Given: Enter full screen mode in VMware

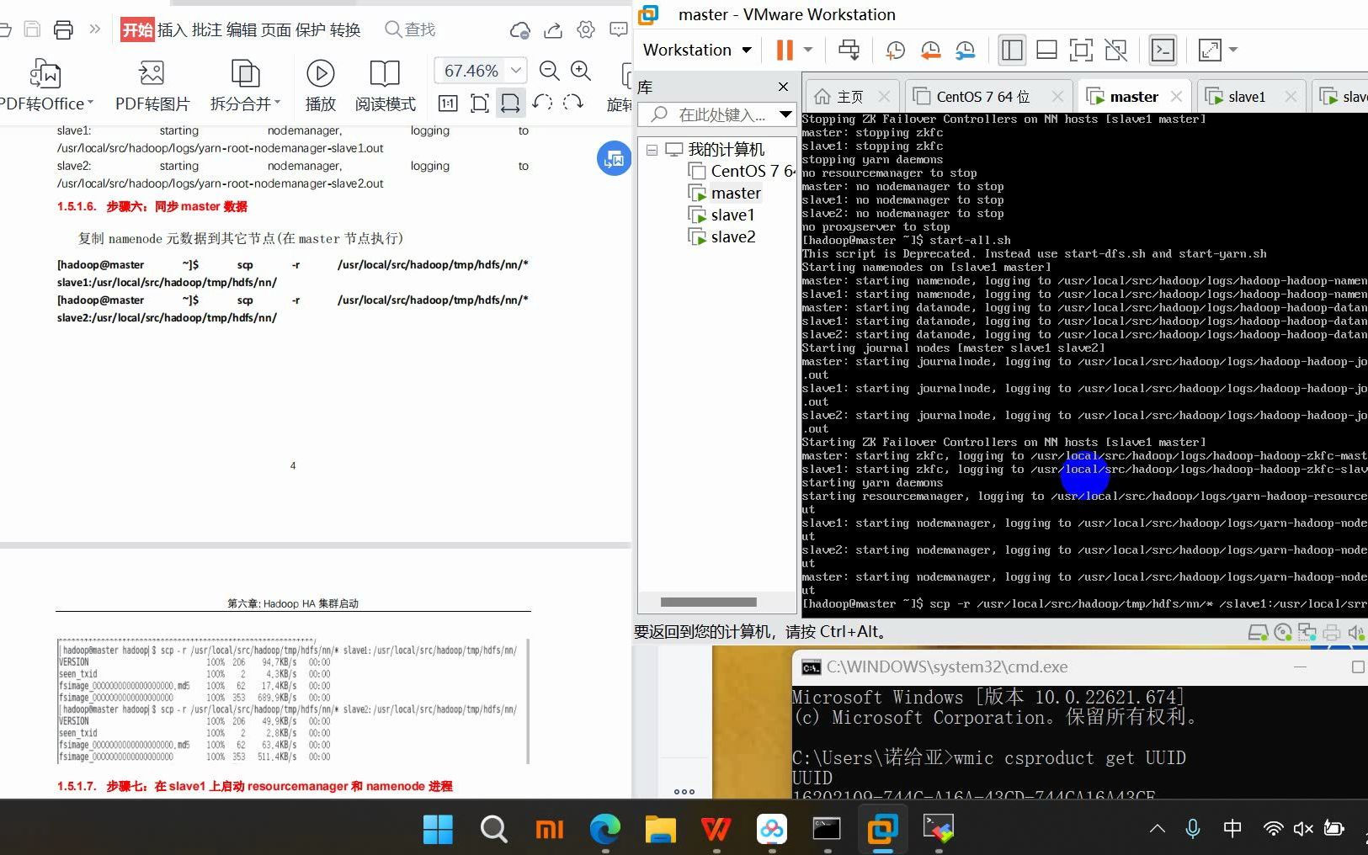Looking at the screenshot, I should click(x=1081, y=50).
